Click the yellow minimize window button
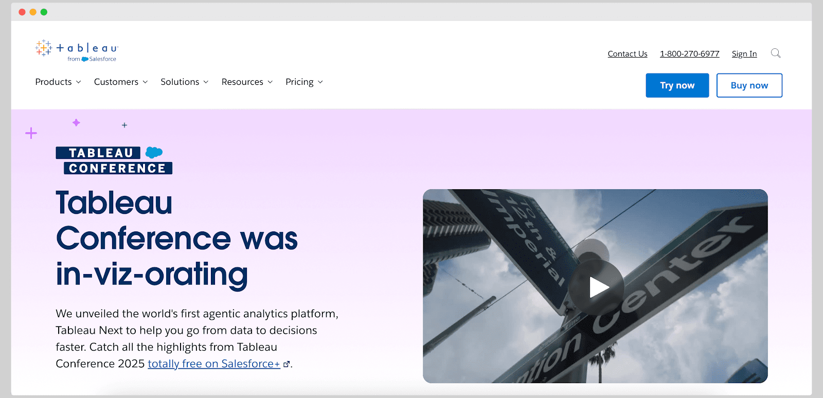Screen dimensions: 823x398 [x=33, y=12]
